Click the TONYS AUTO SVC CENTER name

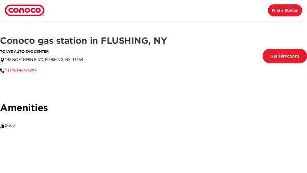[x=24, y=52]
